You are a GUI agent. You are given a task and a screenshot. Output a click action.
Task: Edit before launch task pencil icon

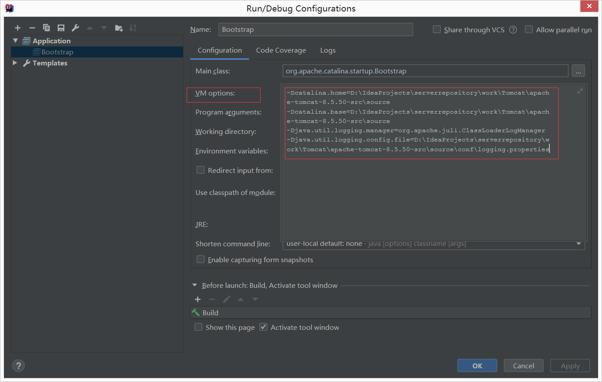pyautogui.click(x=226, y=299)
